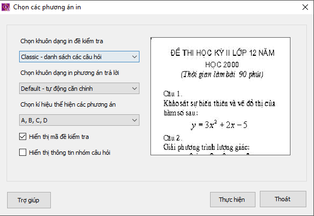Open help with the Trợ giúp button
314x216 pixels.
coord(29,200)
